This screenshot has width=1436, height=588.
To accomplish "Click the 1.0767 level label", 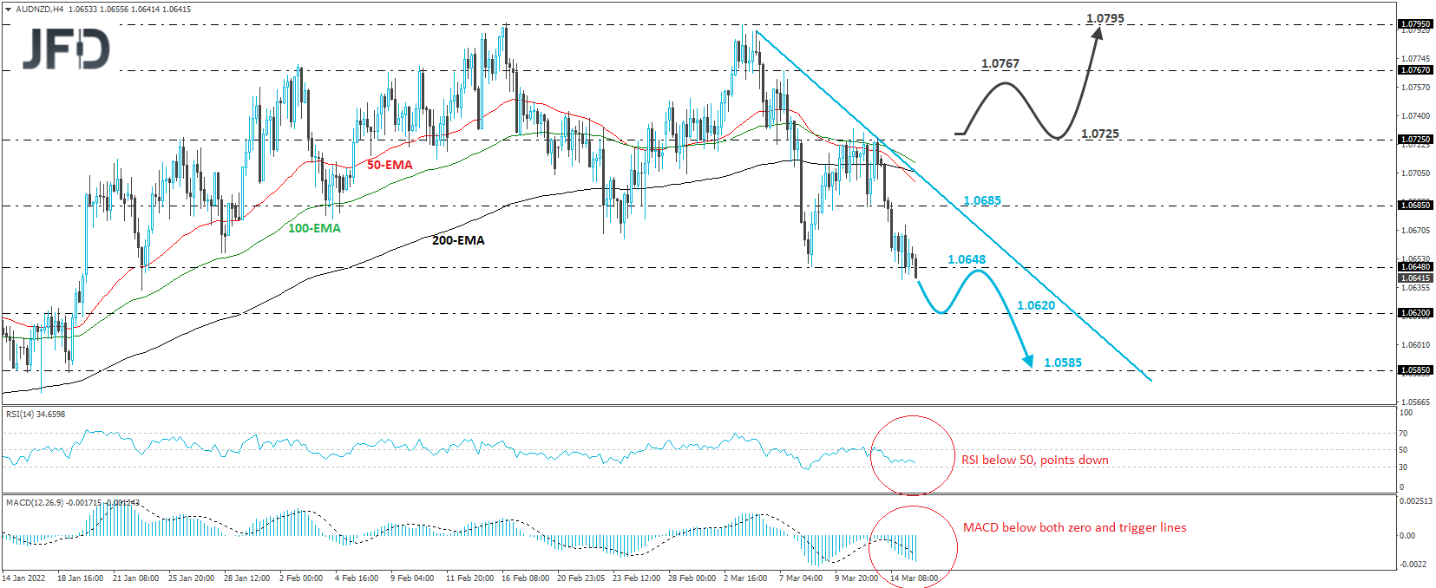I will [1000, 63].
